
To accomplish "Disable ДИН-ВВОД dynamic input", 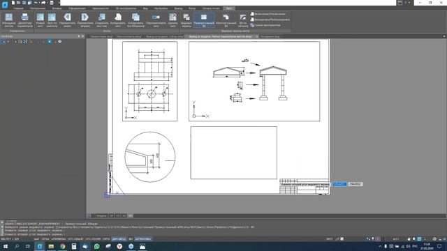I will [119, 239].
